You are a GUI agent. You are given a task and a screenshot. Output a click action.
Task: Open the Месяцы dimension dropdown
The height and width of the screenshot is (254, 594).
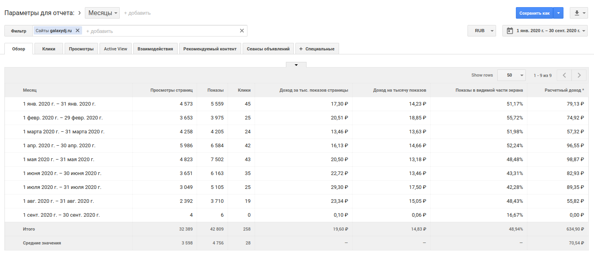pyautogui.click(x=102, y=13)
